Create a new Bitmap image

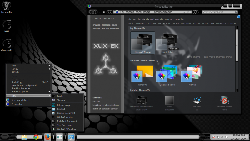tap(68, 105)
